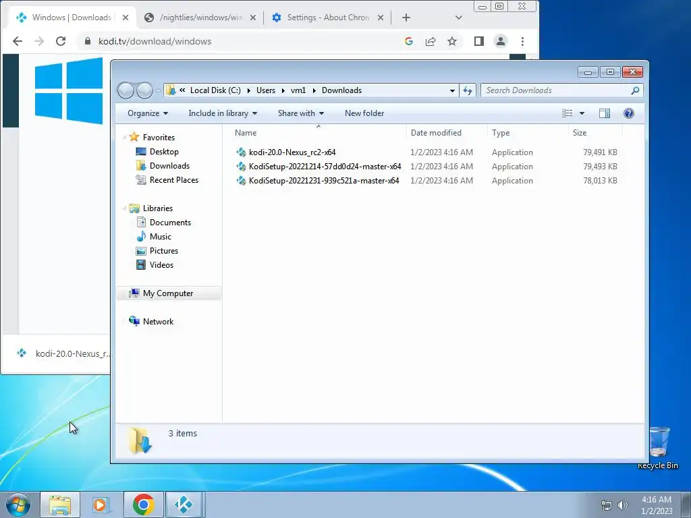Click the volume speaker tray icon
This screenshot has width=691, height=518.
point(622,505)
